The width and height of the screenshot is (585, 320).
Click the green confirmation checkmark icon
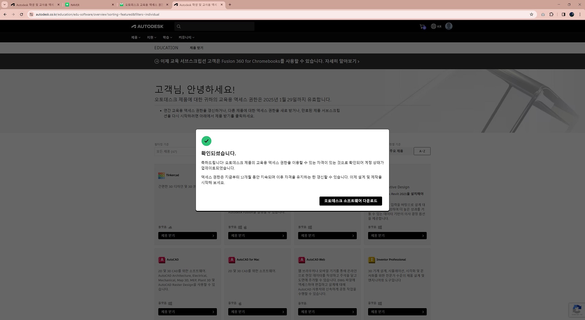pos(206,141)
